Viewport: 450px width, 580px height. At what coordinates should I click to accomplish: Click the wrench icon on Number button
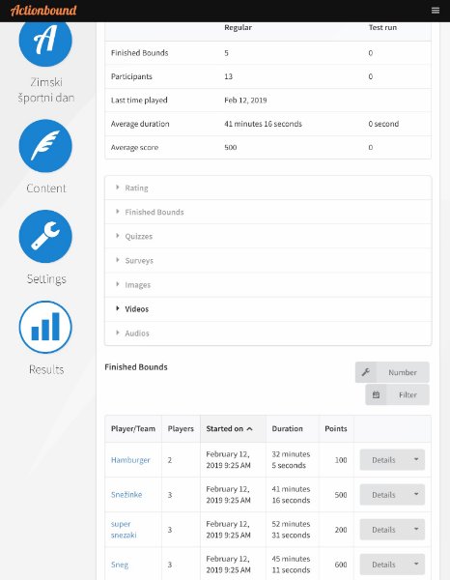point(366,372)
